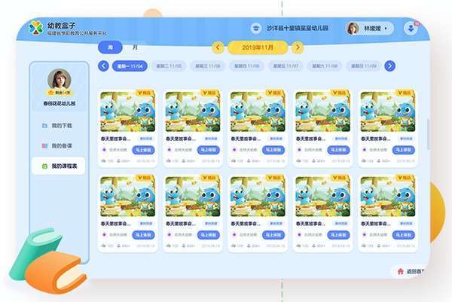
Task: Select the 星期四 day tab
Action: (247, 66)
